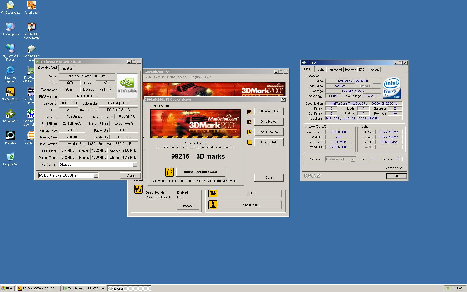The image size is (467, 292).
Task: Click the Online ResultBrowser podium icon
Action: 170,172
